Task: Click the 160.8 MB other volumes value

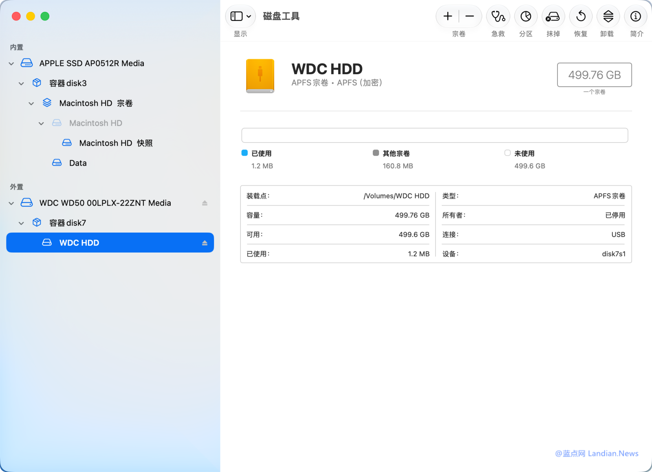Action: click(x=398, y=166)
